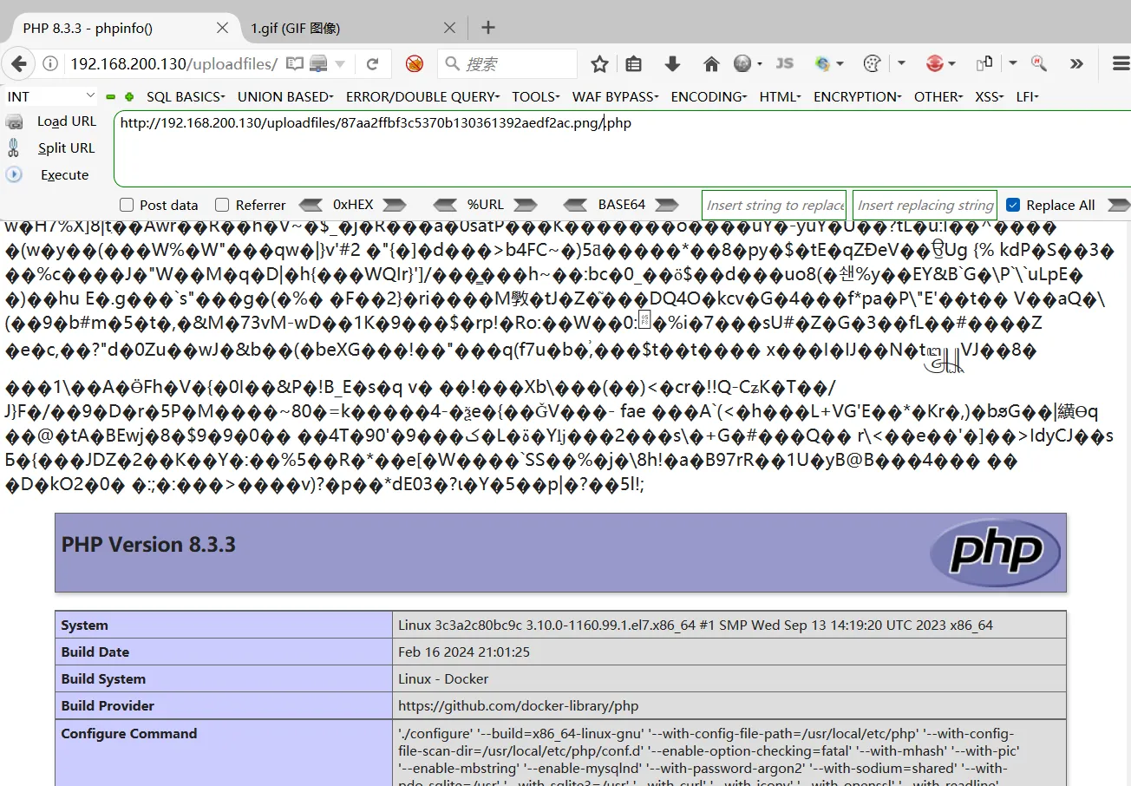Click the BASE64 encode right arrow

pos(666,205)
